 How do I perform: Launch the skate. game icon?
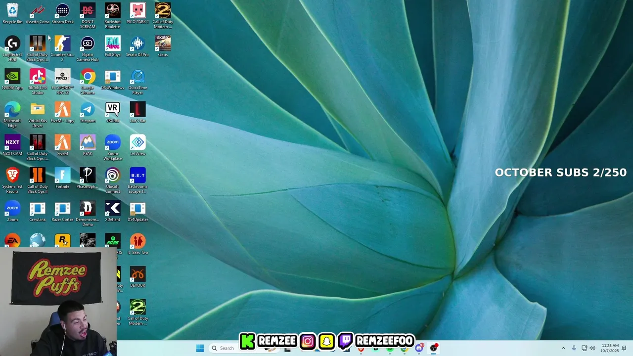tap(163, 47)
